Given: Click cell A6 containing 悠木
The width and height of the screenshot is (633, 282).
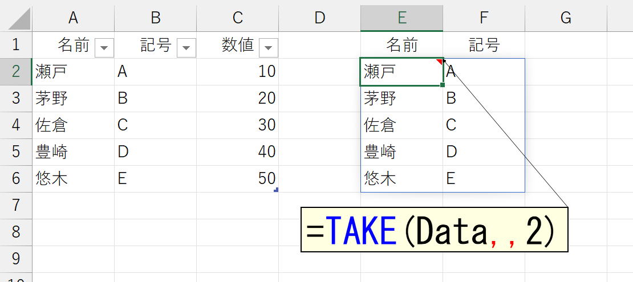Looking at the screenshot, I should coord(74,179).
